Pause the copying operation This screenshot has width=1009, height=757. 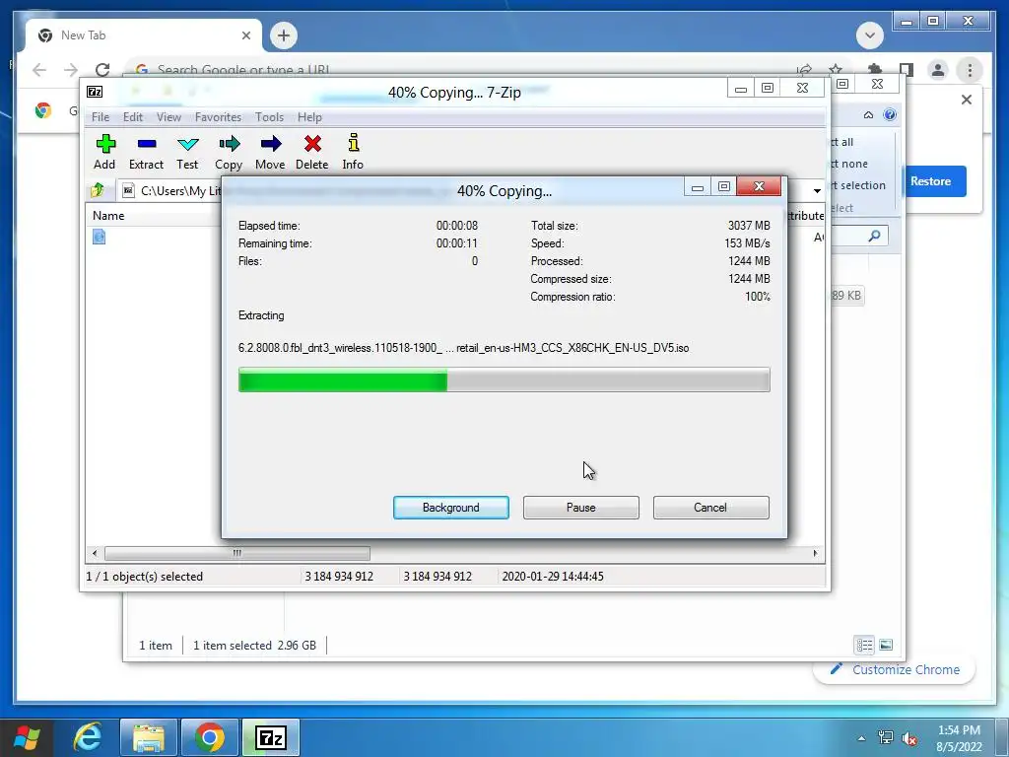(581, 508)
